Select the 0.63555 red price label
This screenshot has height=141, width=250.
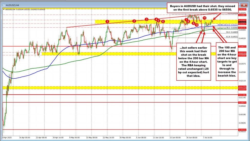point(242,55)
